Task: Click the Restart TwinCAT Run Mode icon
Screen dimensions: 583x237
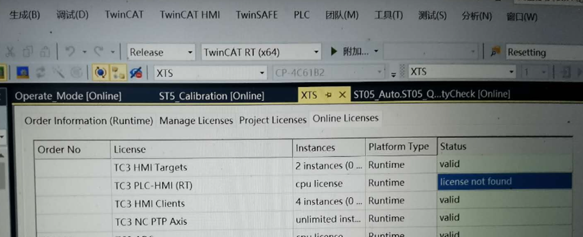Action: [x=23, y=72]
